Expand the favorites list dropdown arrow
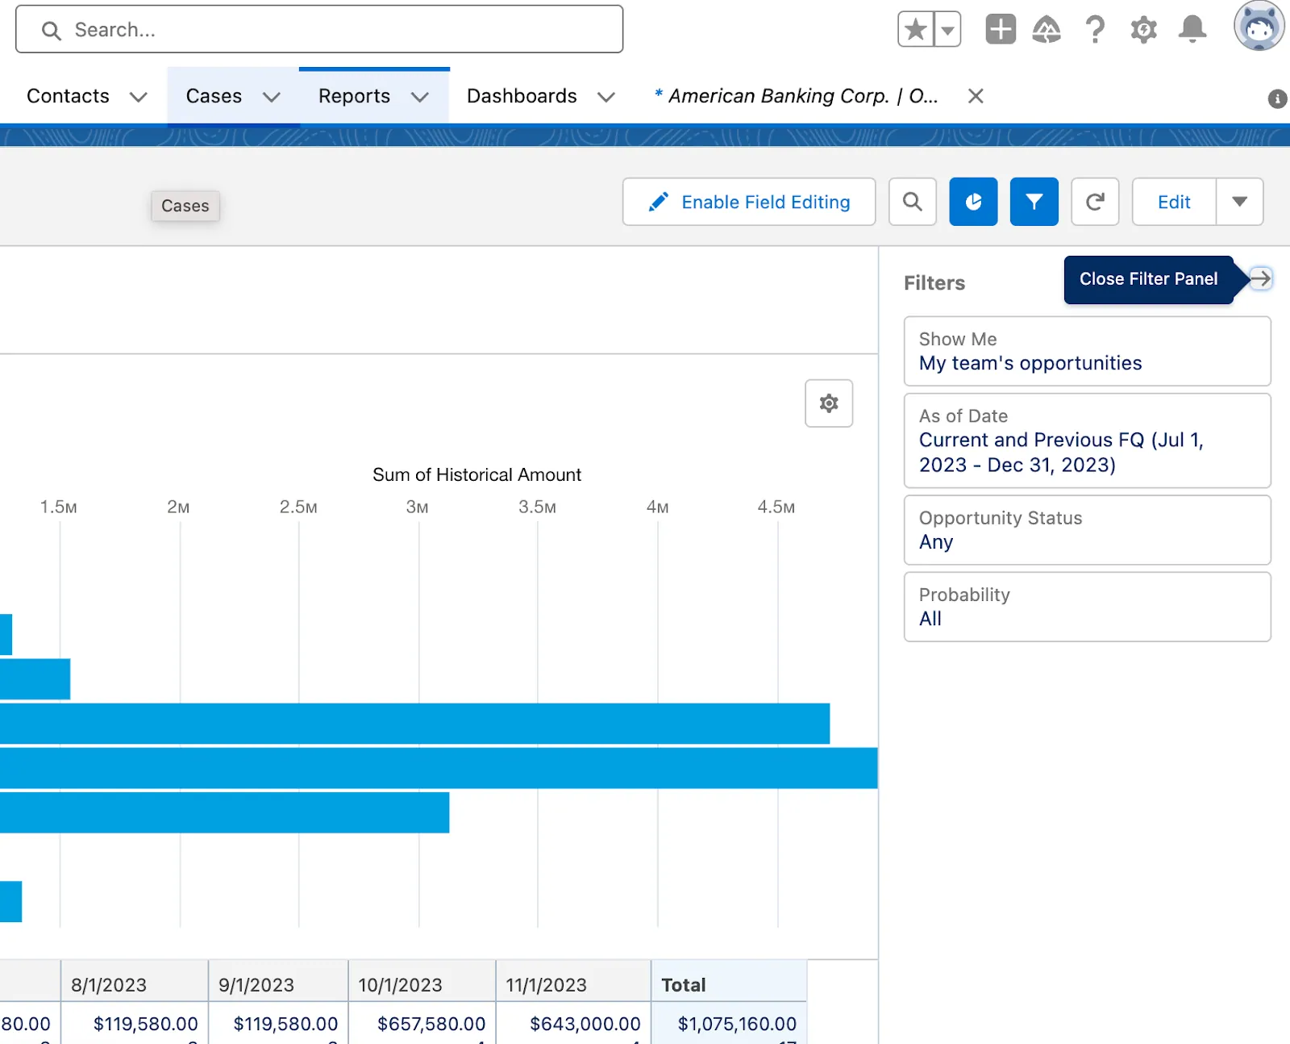This screenshot has width=1290, height=1044. click(x=947, y=30)
